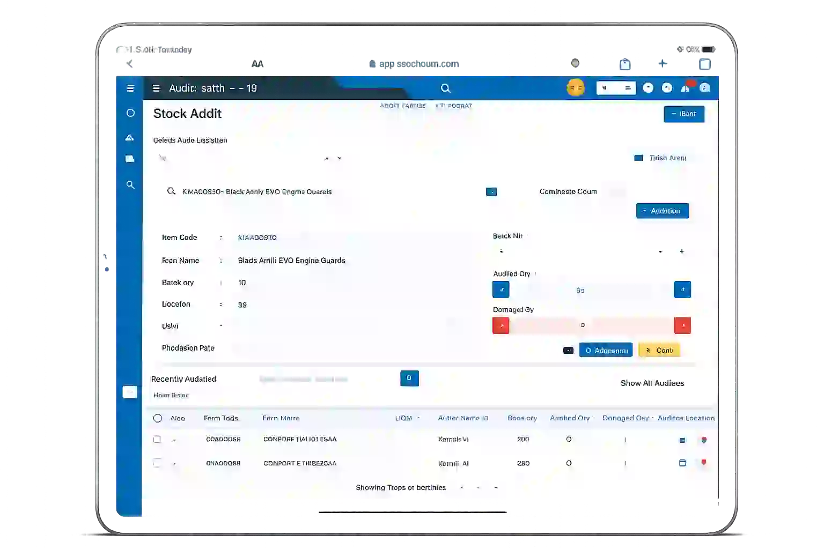Select the header radio circle beside Aleo
Viewport: 824px width, 549px height.
click(x=158, y=418)
